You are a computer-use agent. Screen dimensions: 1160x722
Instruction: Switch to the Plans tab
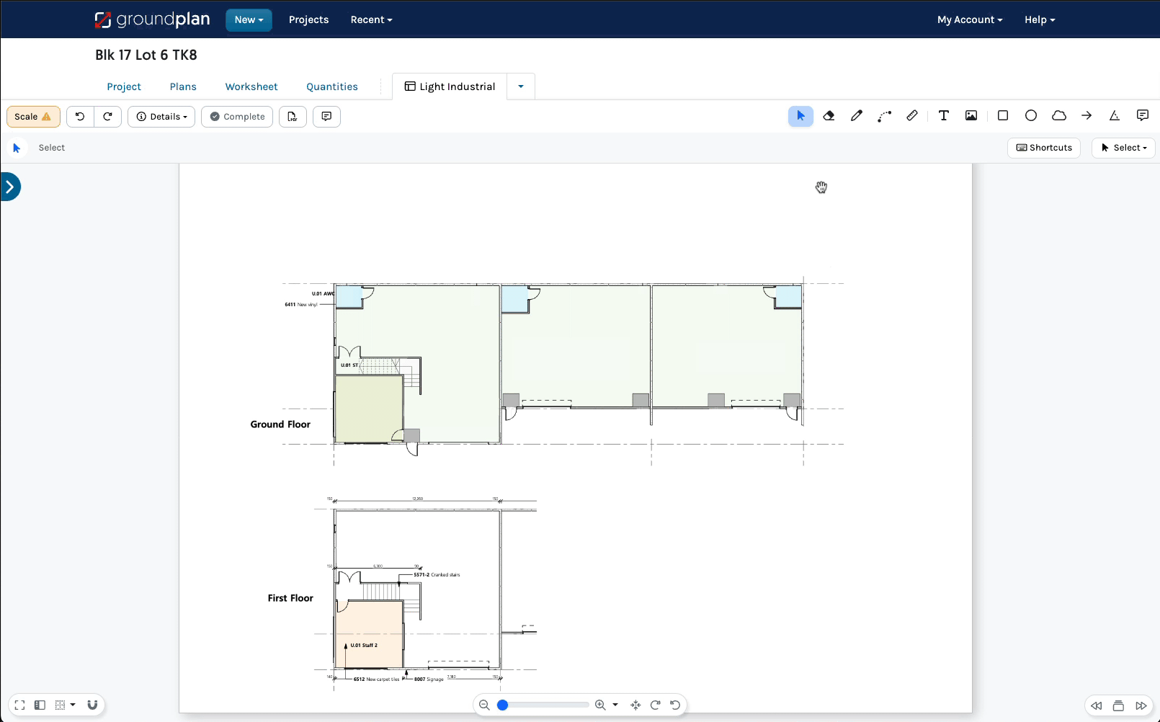tap(183, 86)
